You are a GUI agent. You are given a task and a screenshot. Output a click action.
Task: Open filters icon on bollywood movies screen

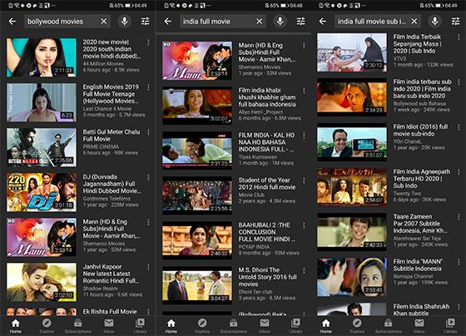coord(146,21)
